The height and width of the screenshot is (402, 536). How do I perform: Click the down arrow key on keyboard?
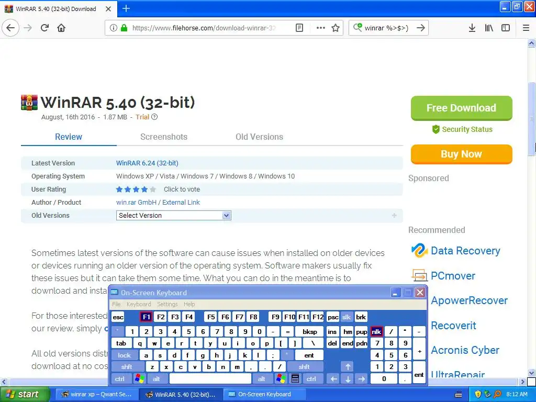click(x=348, y=378)
